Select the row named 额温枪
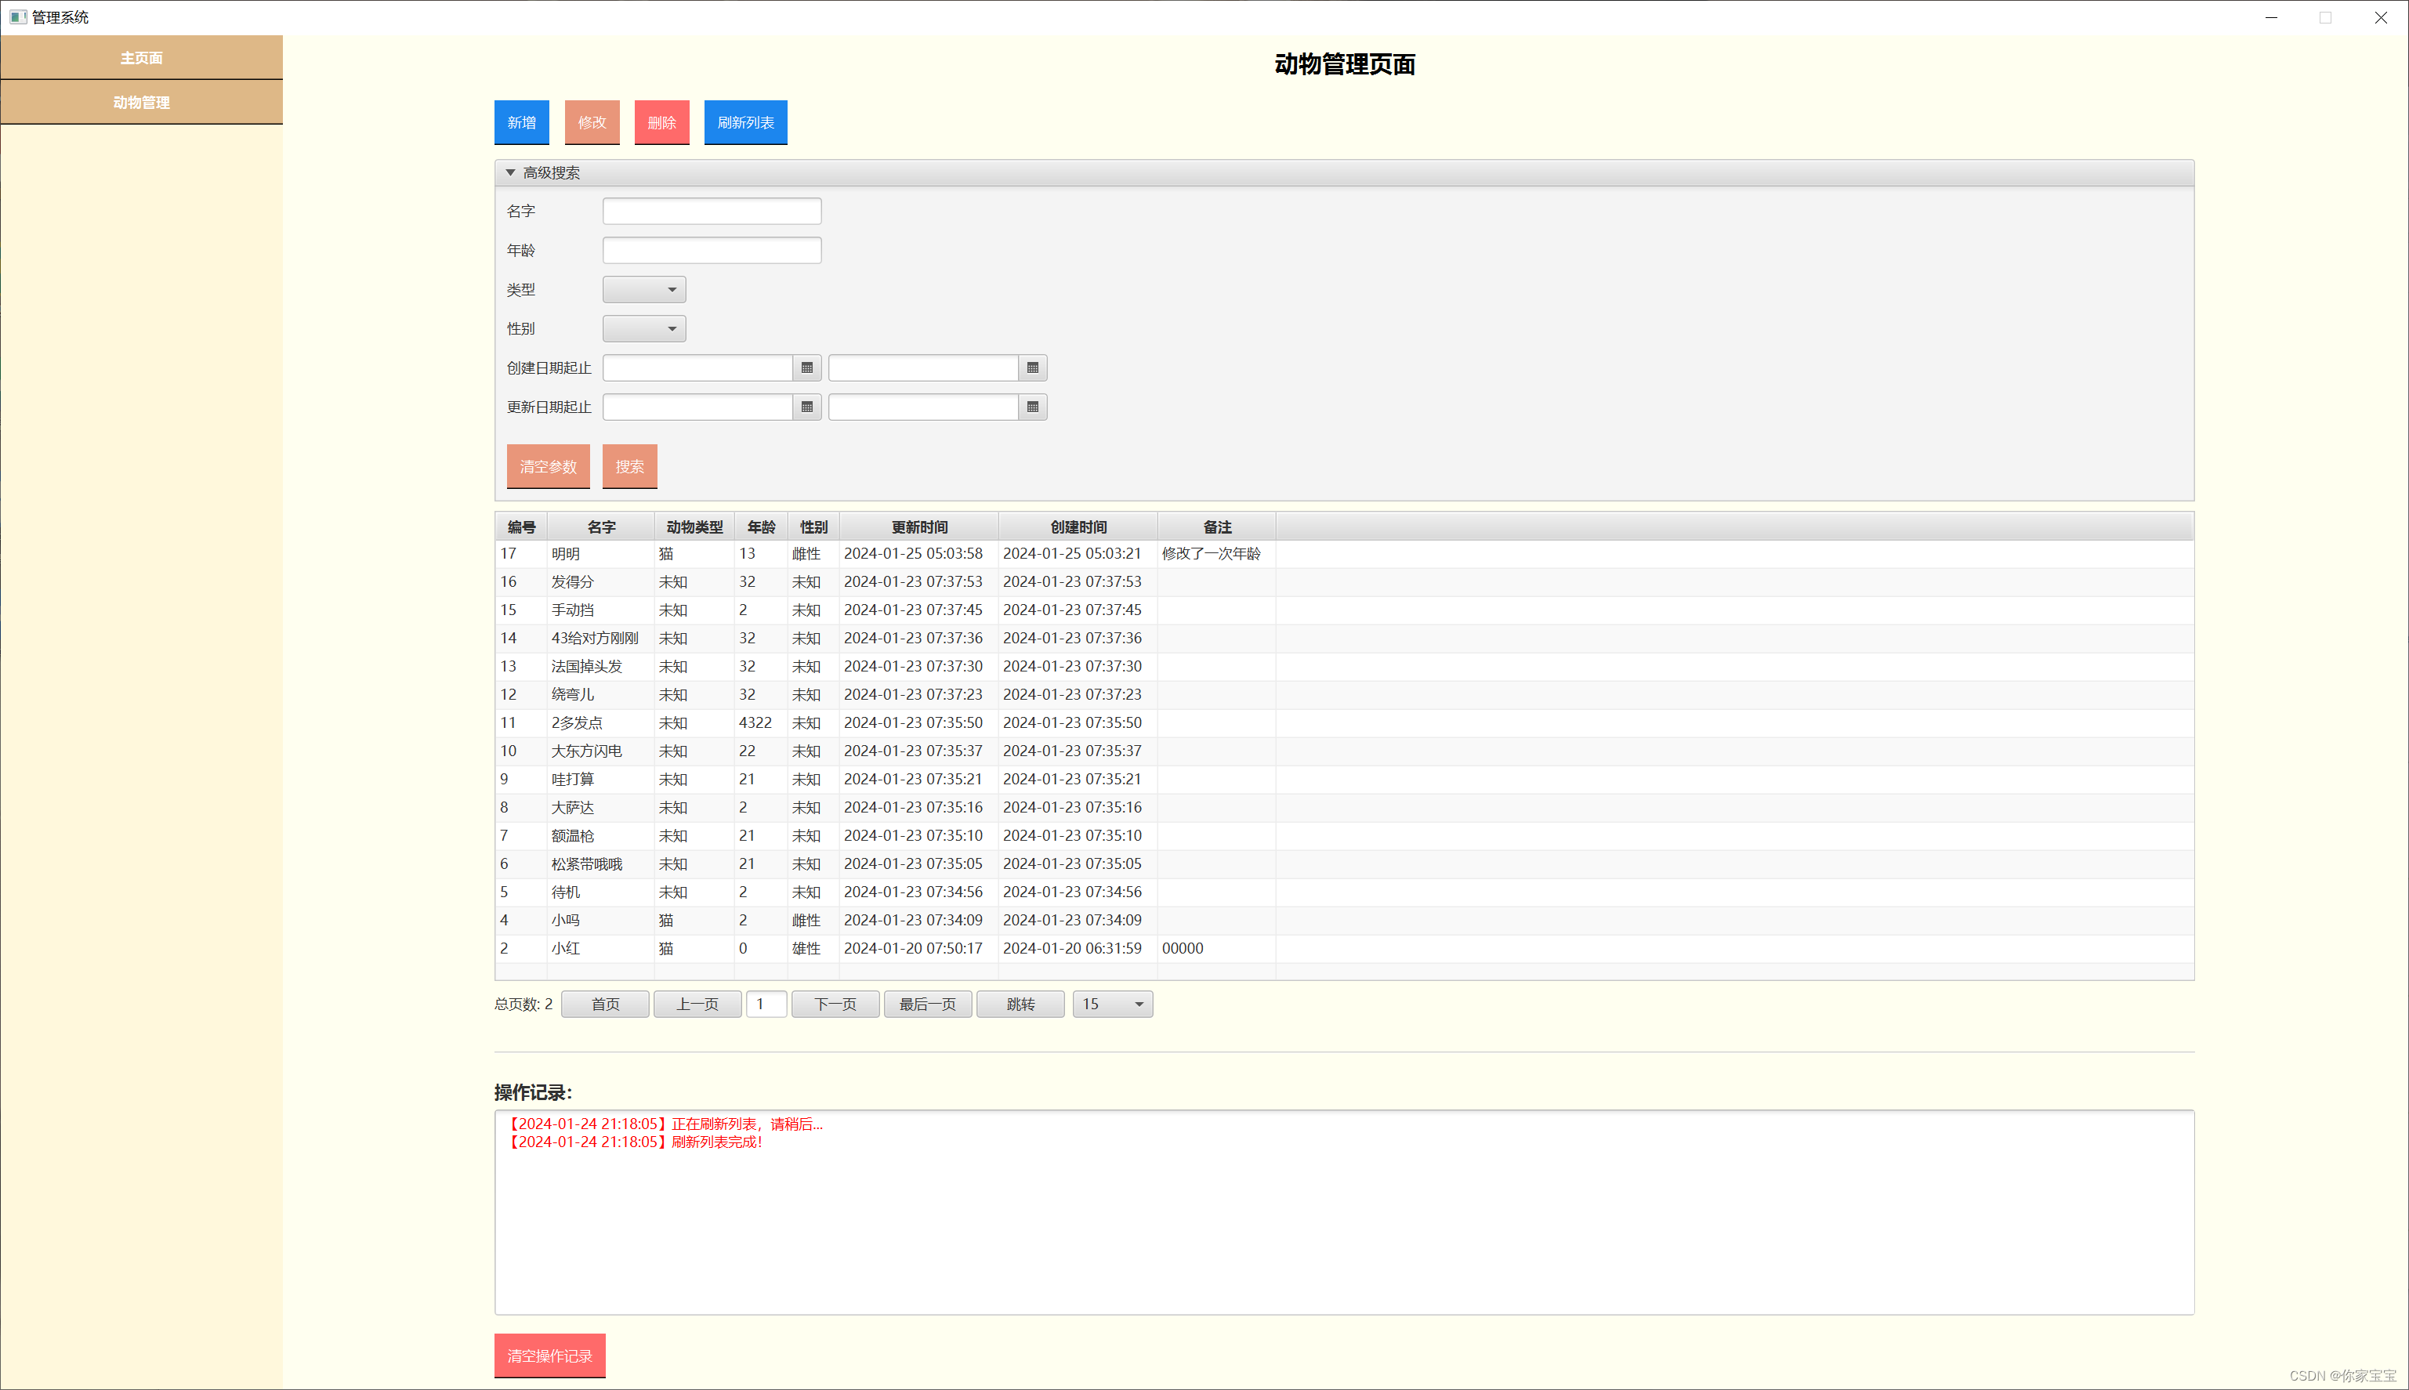The width and height of the screenshot is (2409, 1390). [1344, 835]
